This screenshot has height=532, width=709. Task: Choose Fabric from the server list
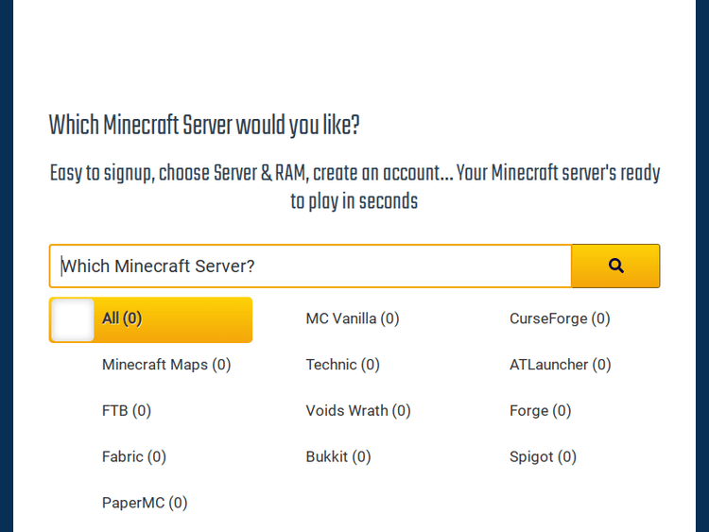click(x=134, y=457)
